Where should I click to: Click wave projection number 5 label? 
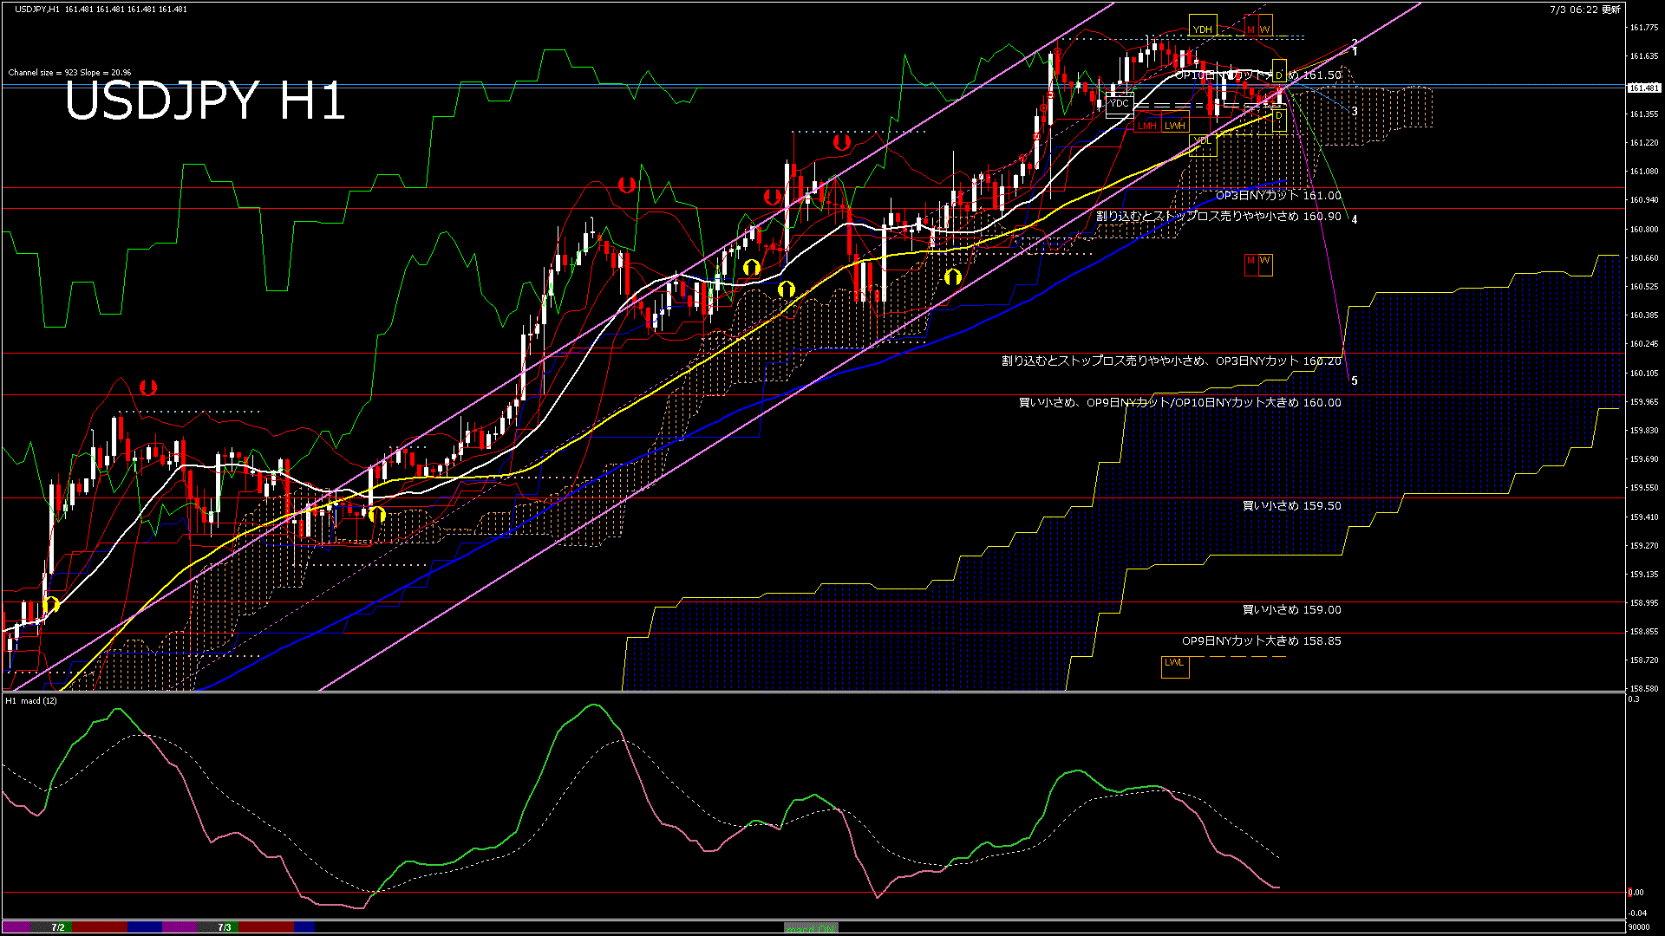1355,381
